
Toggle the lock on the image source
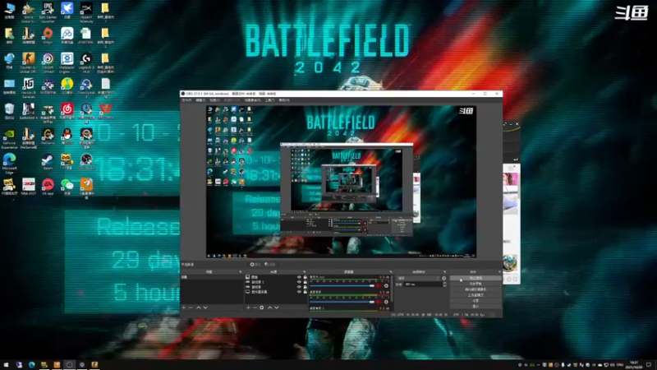coord(305,277)
